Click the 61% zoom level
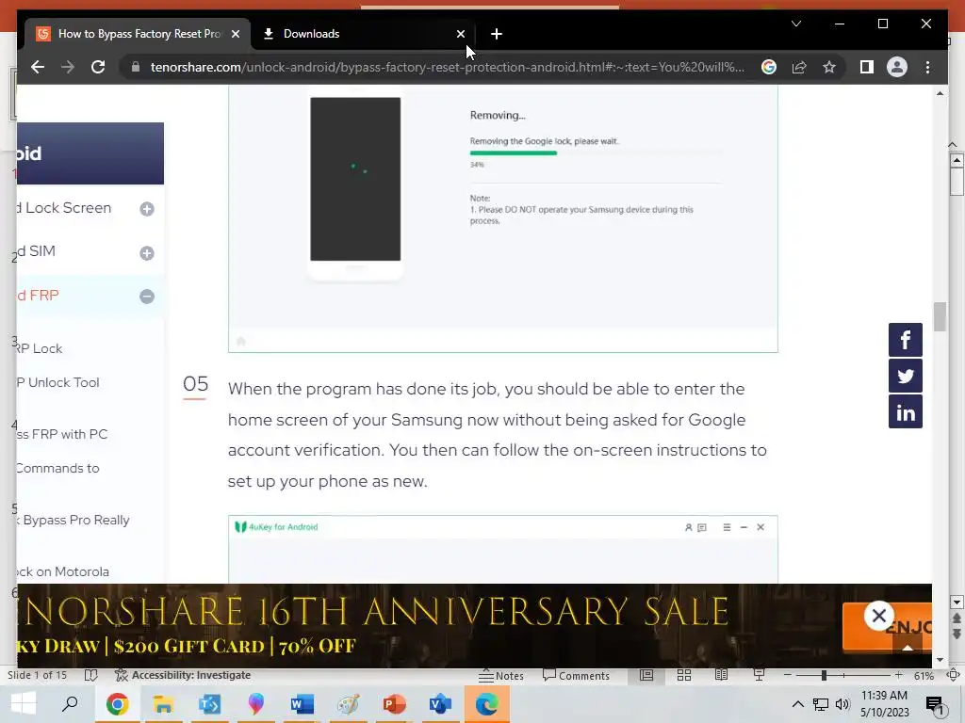This screenshot has height=723, width=965. click(x=924, y=676)
